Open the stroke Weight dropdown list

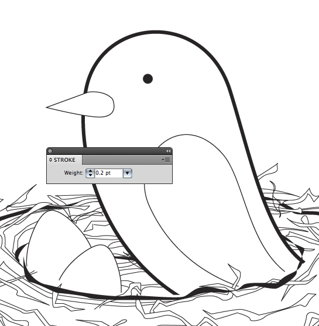pyautogui.click(x=128, y=173)
